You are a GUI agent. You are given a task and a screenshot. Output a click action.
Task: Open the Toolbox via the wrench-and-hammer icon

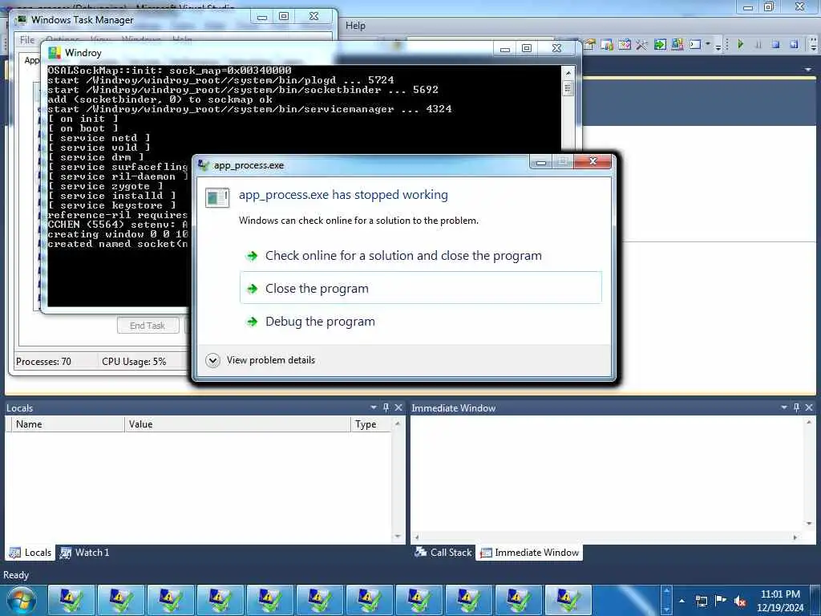point(641,45)
